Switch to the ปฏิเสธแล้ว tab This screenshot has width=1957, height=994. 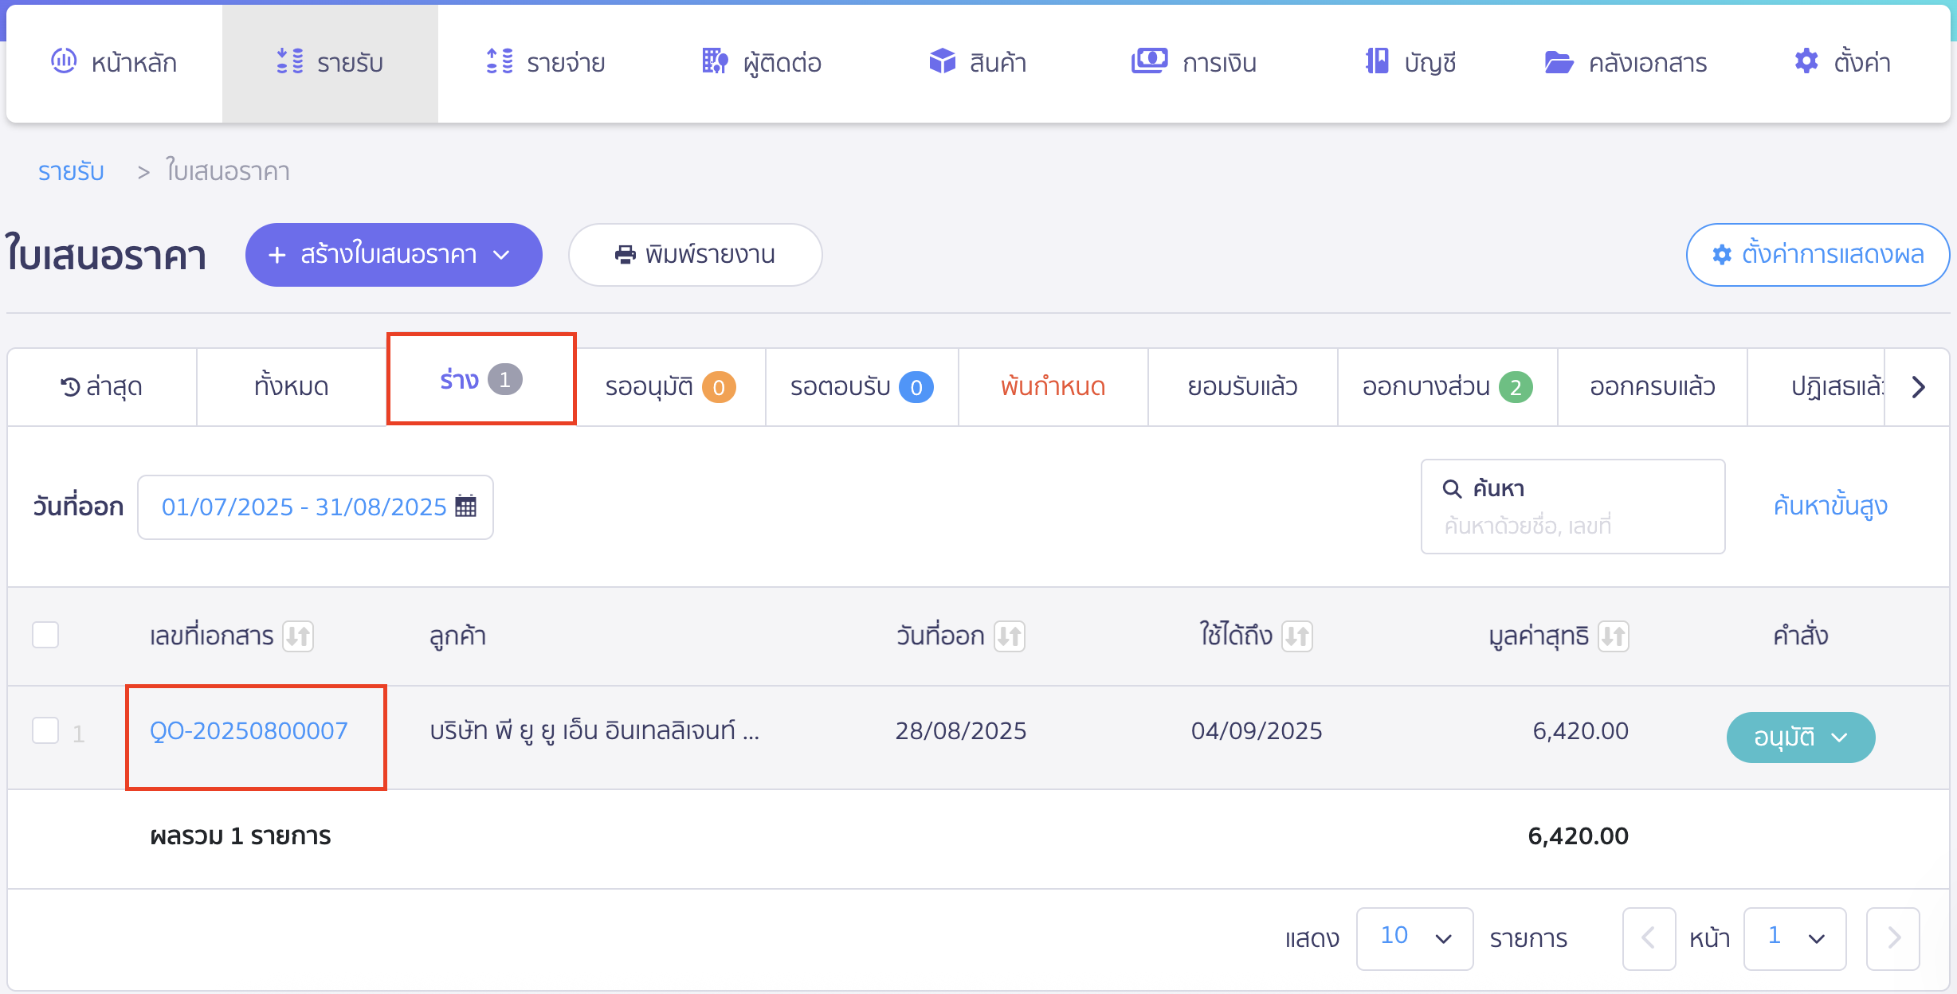(x=1816, y=387)
